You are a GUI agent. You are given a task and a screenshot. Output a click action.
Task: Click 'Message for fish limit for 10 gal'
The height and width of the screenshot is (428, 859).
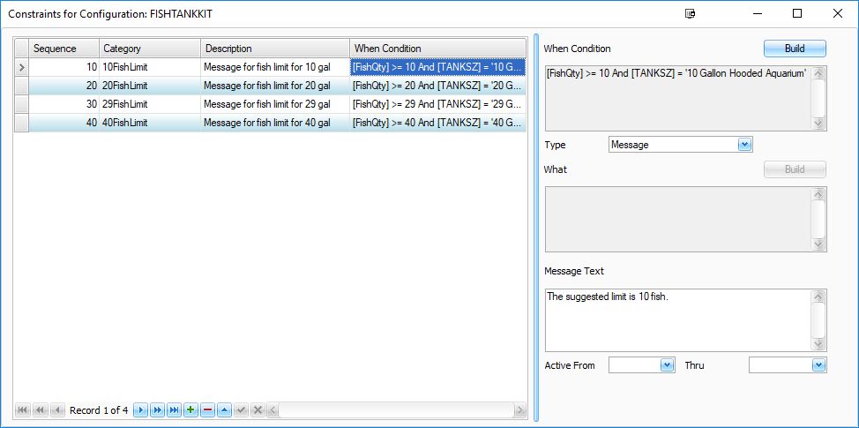(x=275, y=67)
